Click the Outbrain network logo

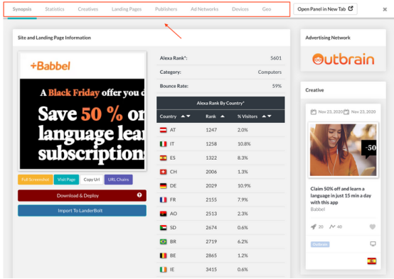(x=344, y=59)
